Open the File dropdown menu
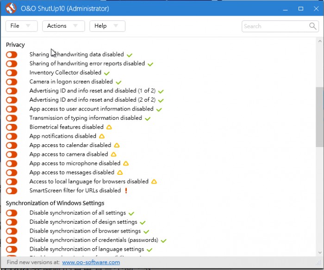 click(21, 26)
